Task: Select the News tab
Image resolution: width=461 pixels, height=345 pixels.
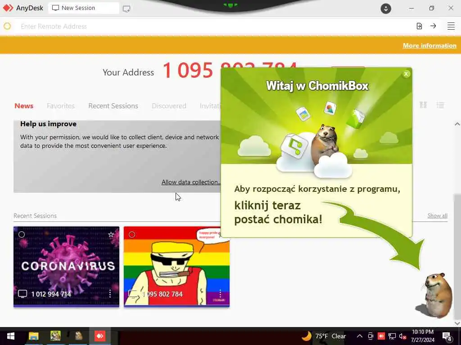Action: click(24, 106)
